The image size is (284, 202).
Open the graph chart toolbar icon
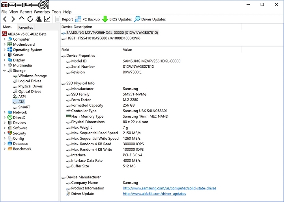[47, 19]
